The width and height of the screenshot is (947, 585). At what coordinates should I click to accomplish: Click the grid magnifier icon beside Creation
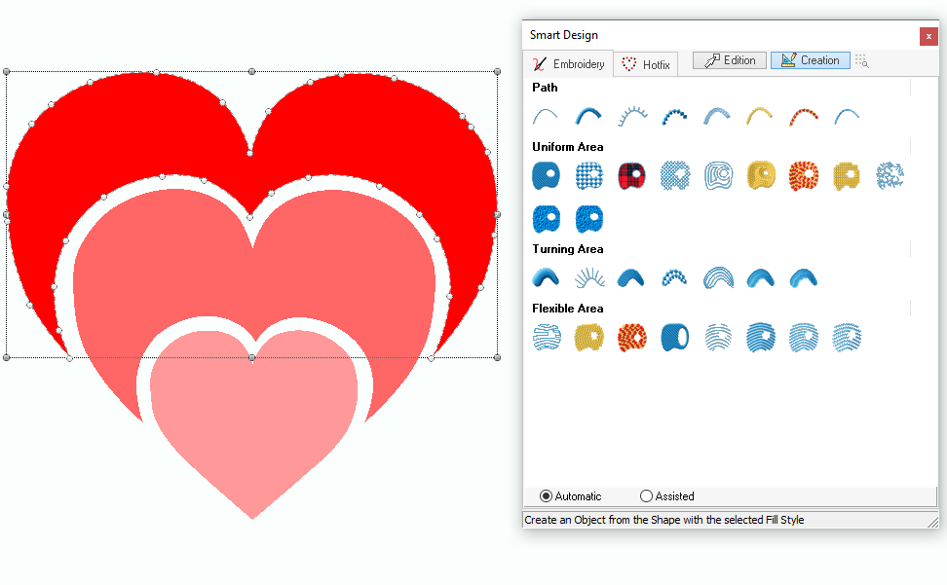tap(862, 60)
